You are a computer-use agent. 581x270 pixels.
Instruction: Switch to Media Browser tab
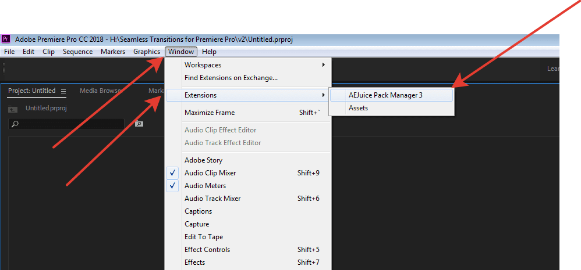(x=100, y=91)
